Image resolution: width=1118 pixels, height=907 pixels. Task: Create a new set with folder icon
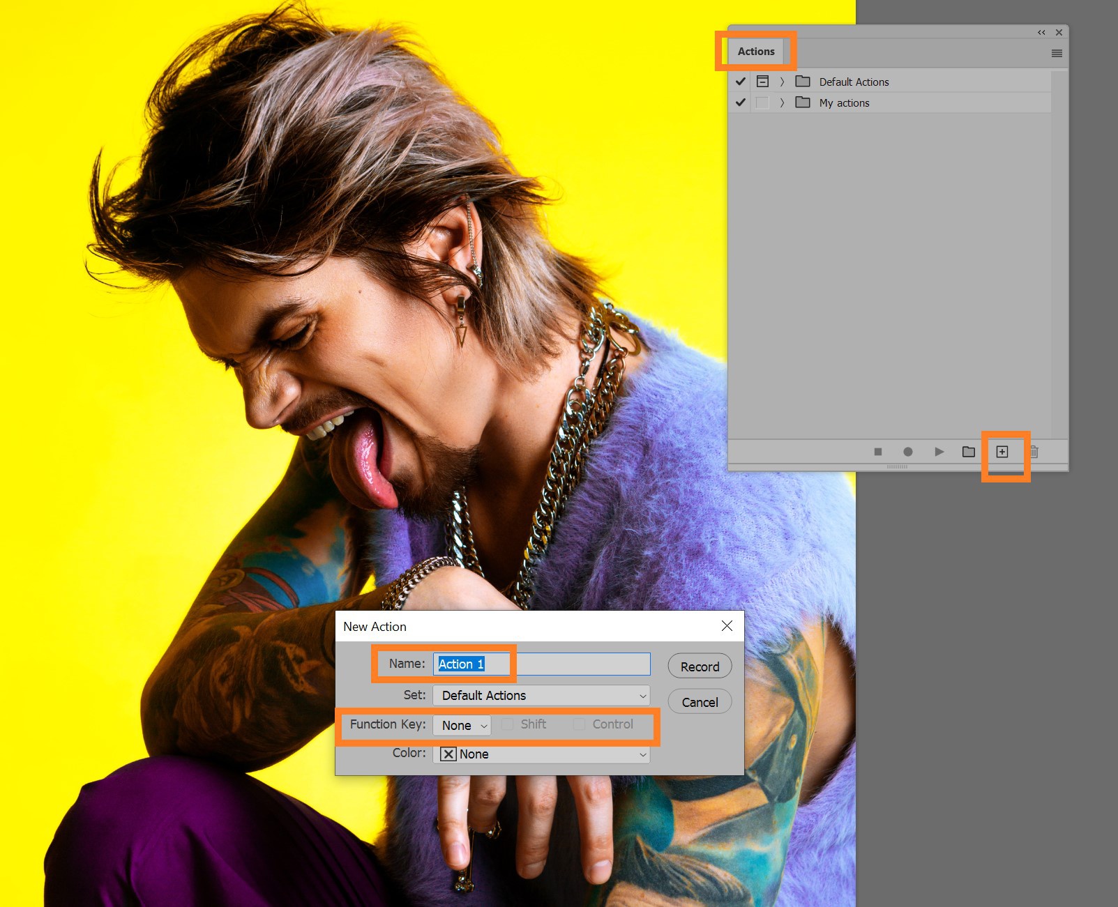(x=969, y=452)
